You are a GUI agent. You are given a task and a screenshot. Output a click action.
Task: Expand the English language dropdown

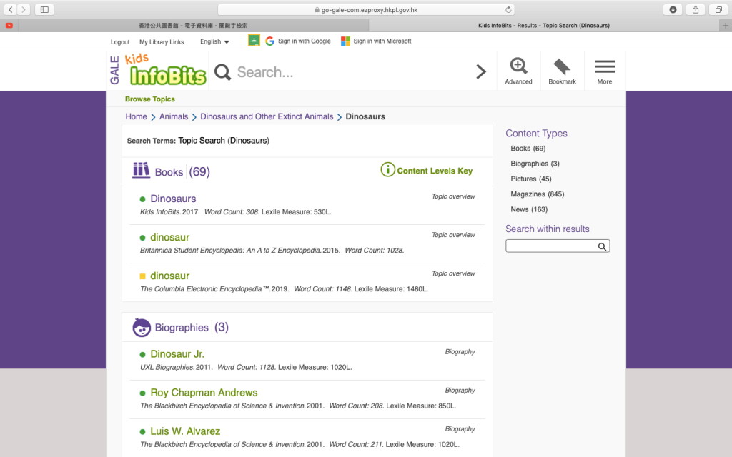[x=214, y=41]
